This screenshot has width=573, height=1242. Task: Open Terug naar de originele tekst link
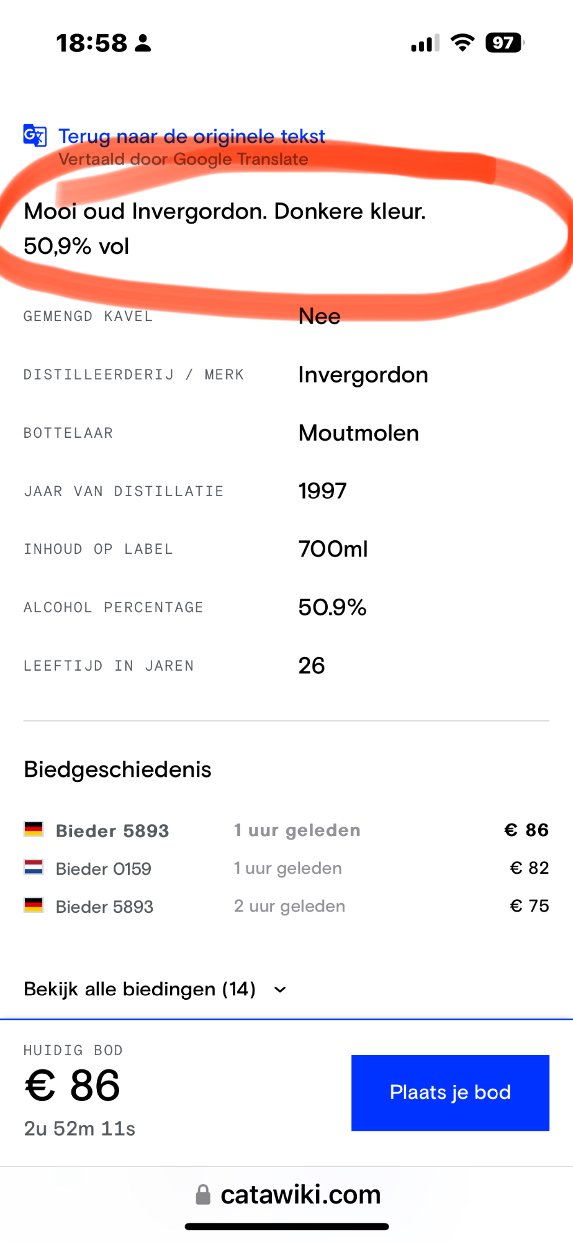coord(192,136)
